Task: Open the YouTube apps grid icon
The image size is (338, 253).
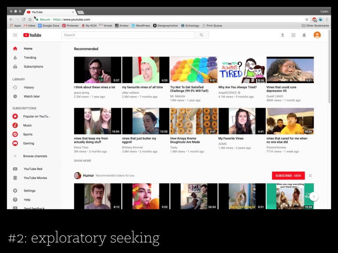Action: point(293,35)
